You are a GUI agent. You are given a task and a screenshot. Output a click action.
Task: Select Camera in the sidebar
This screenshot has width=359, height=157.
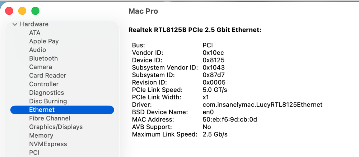point(41,67)
